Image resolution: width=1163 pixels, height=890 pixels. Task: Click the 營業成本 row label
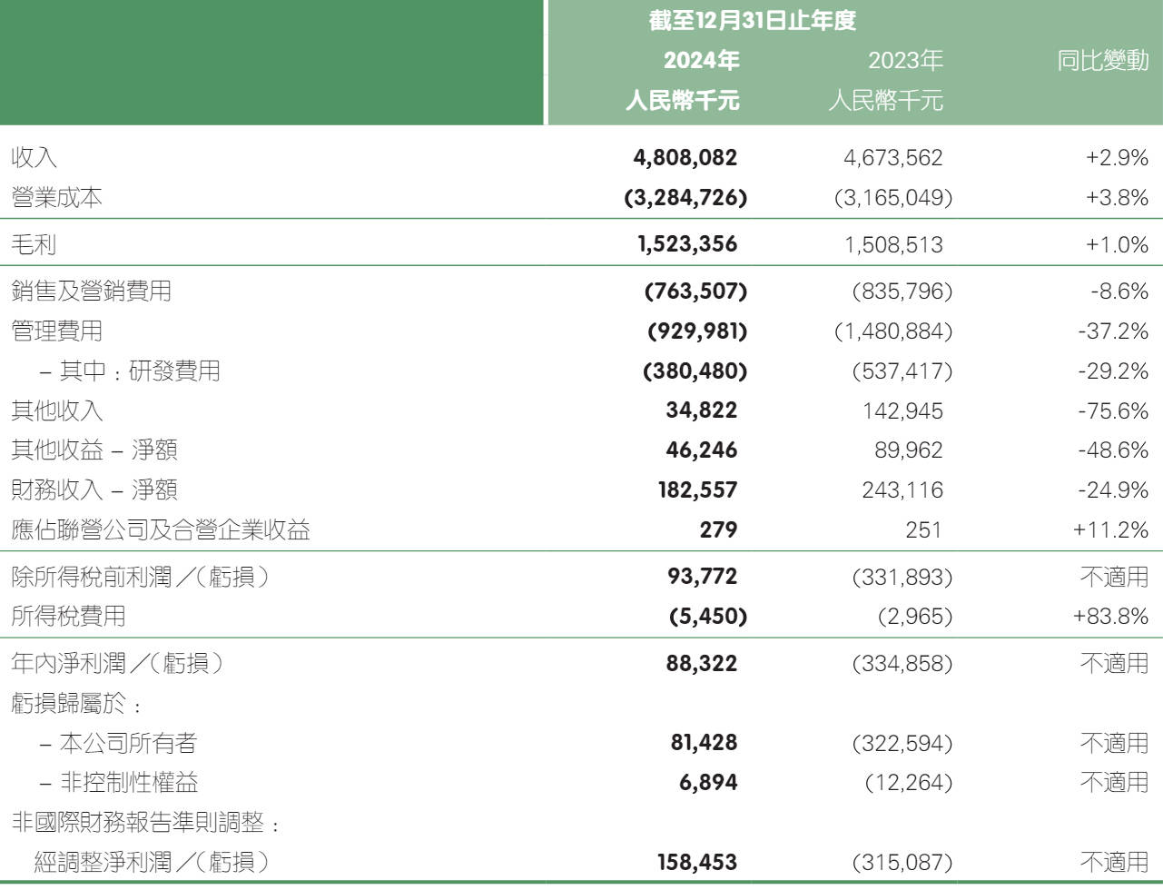56,197
